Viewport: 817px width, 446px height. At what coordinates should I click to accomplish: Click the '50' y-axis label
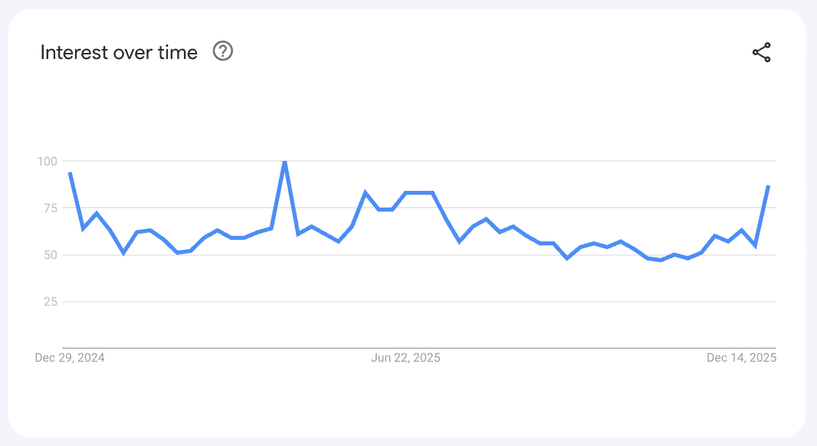[x=50, y=254]
